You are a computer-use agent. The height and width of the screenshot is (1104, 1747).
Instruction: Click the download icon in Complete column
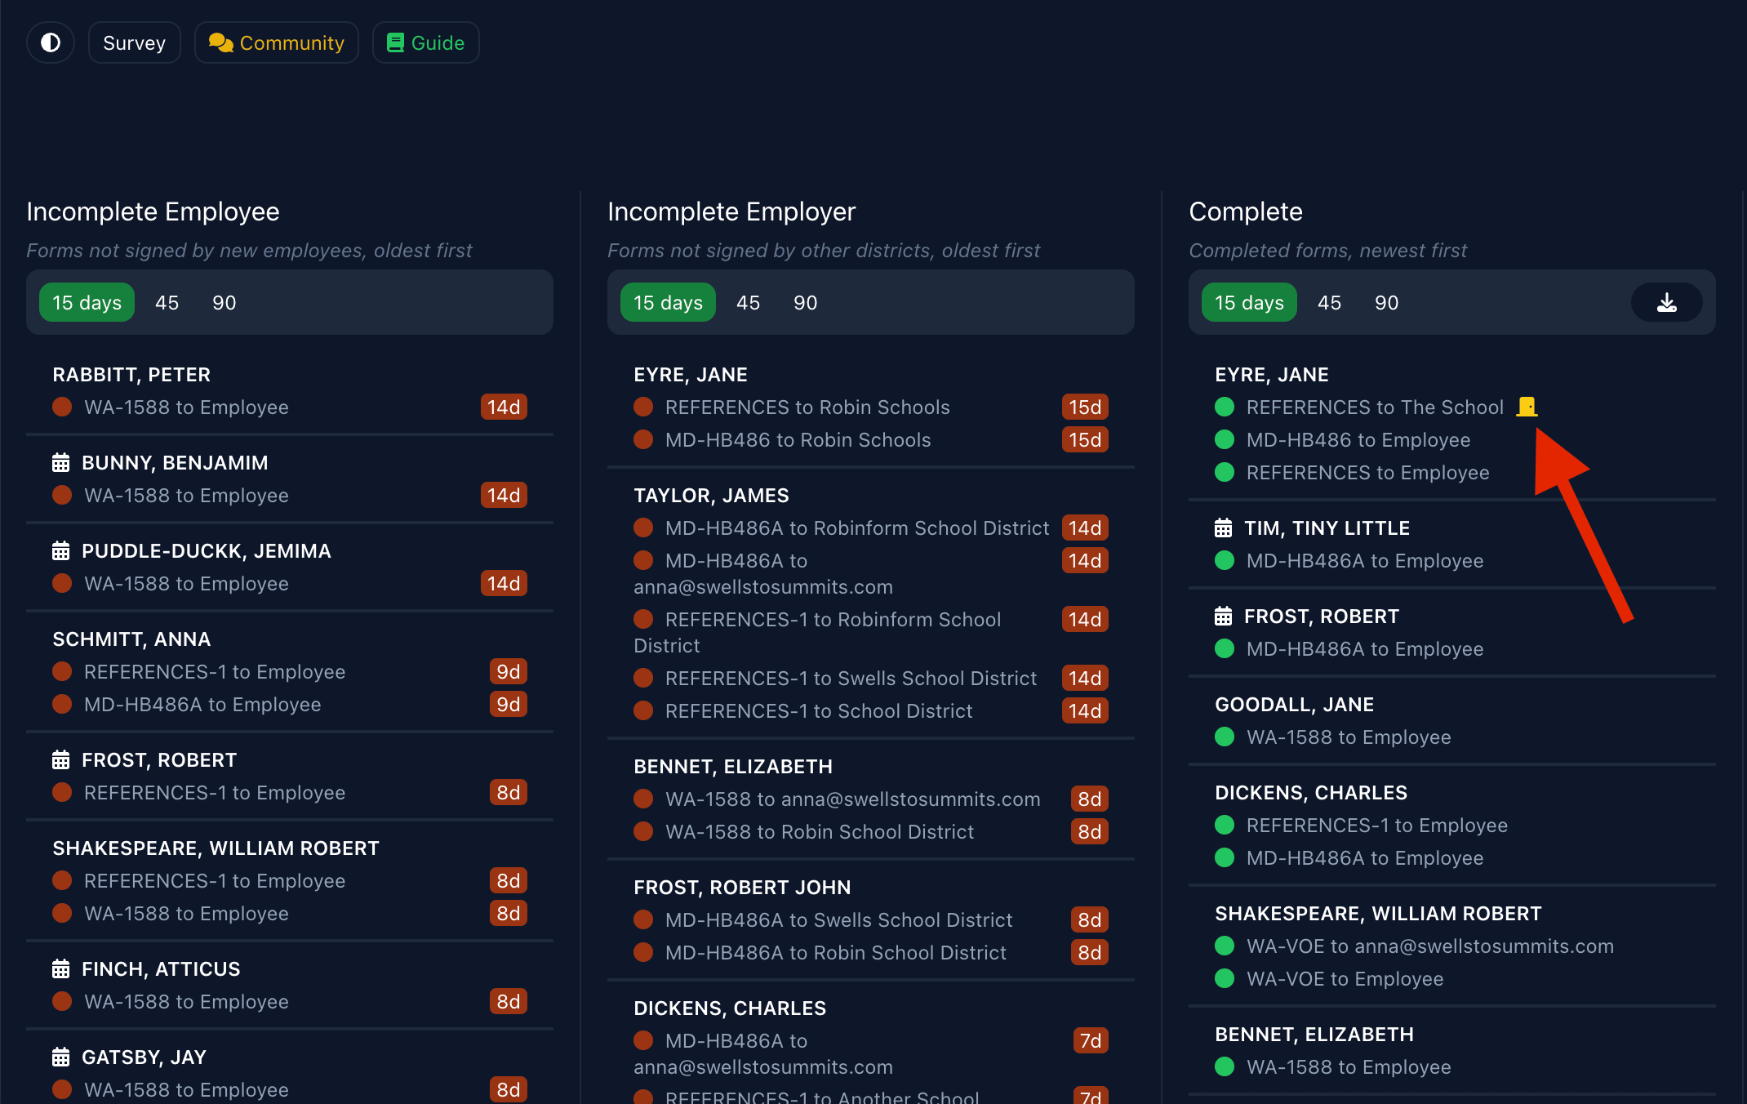(1666, 303)
